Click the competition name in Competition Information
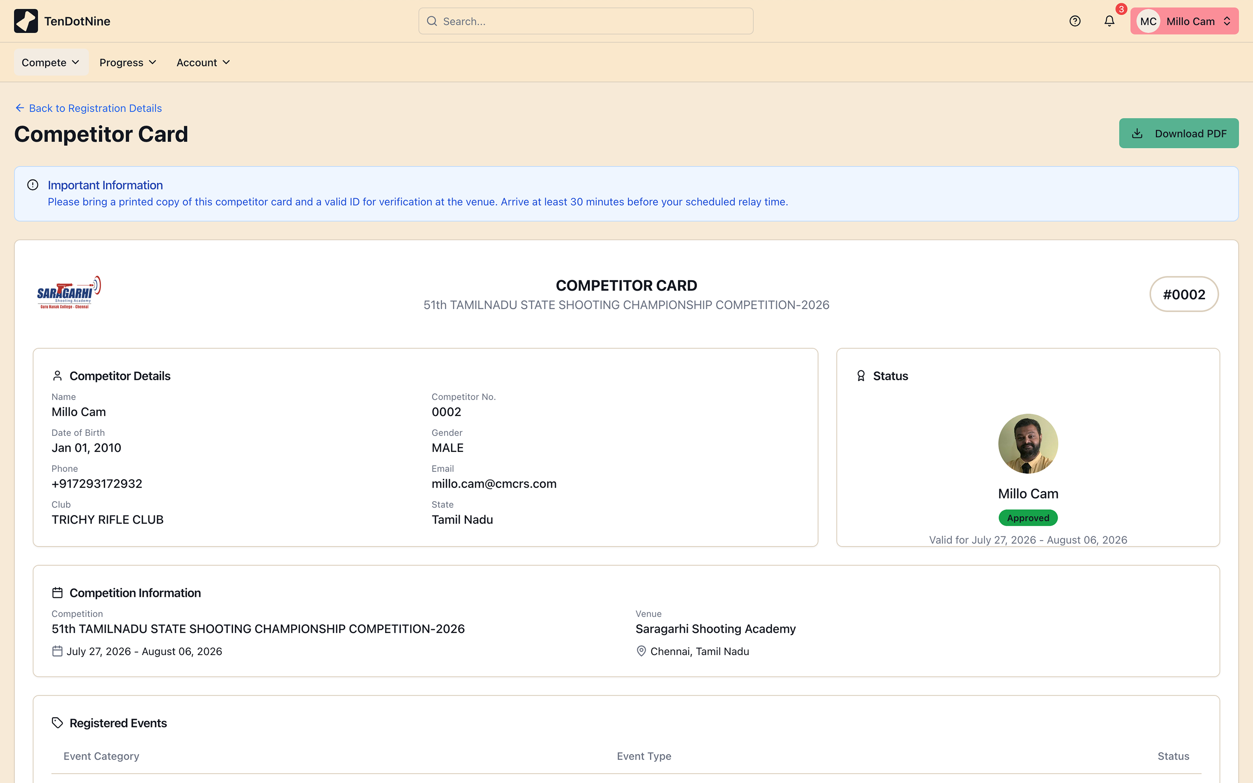The width and height of the screenshot is (1253, 783). 258,629
